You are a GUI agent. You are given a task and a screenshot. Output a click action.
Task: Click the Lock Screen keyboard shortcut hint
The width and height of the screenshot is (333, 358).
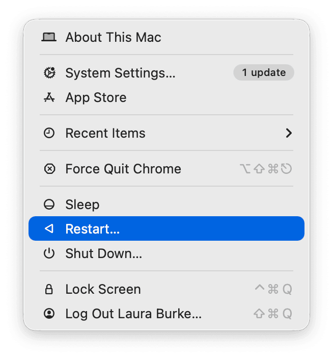[x=273, y=289]
